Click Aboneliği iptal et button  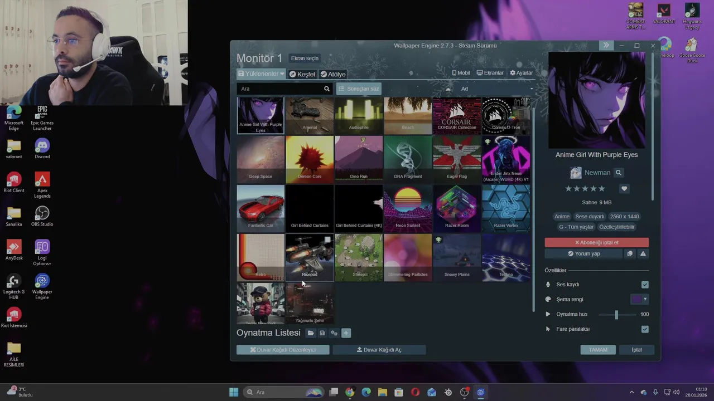(x=597, y=242)
